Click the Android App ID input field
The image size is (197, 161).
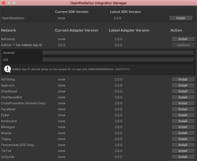point(118,53)
